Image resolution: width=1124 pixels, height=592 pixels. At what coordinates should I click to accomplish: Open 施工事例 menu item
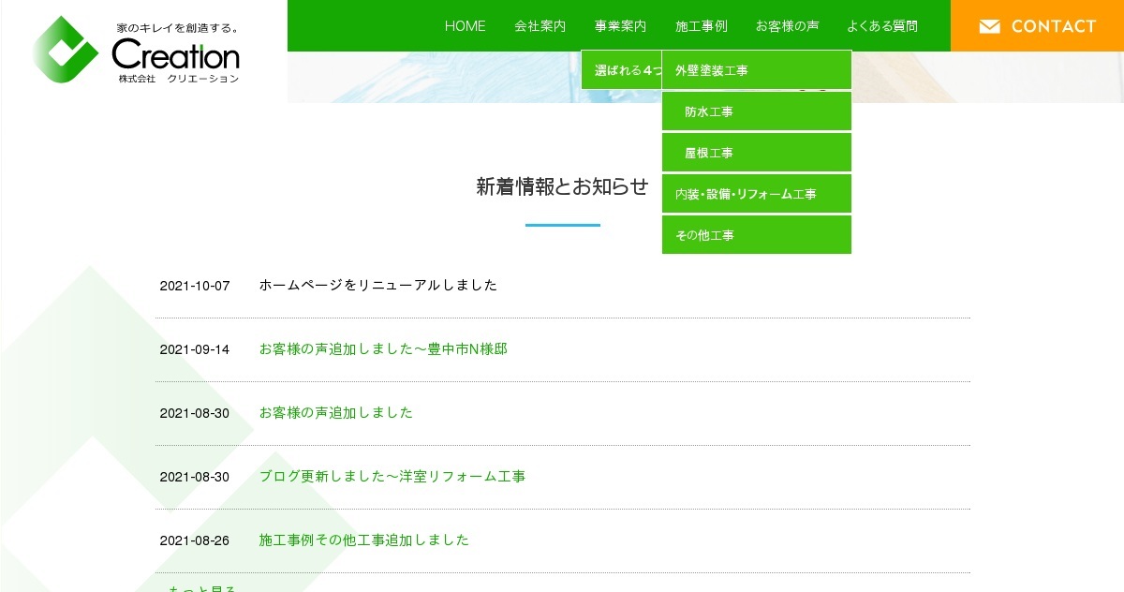pos(702,26)
